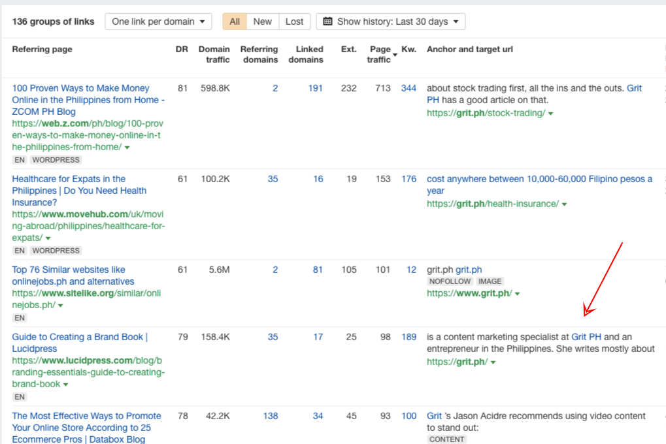Open the movehub.com referring page URL
Screen dimensions: 666x444
(x=88, y=227)
